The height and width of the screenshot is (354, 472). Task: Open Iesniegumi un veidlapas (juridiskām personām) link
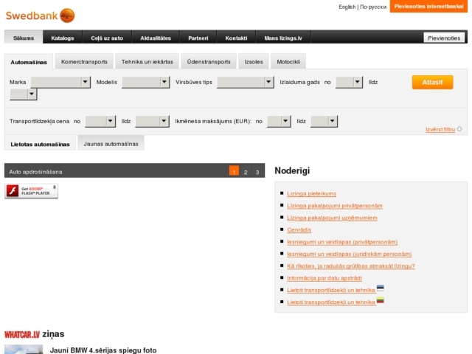point(349,254)
